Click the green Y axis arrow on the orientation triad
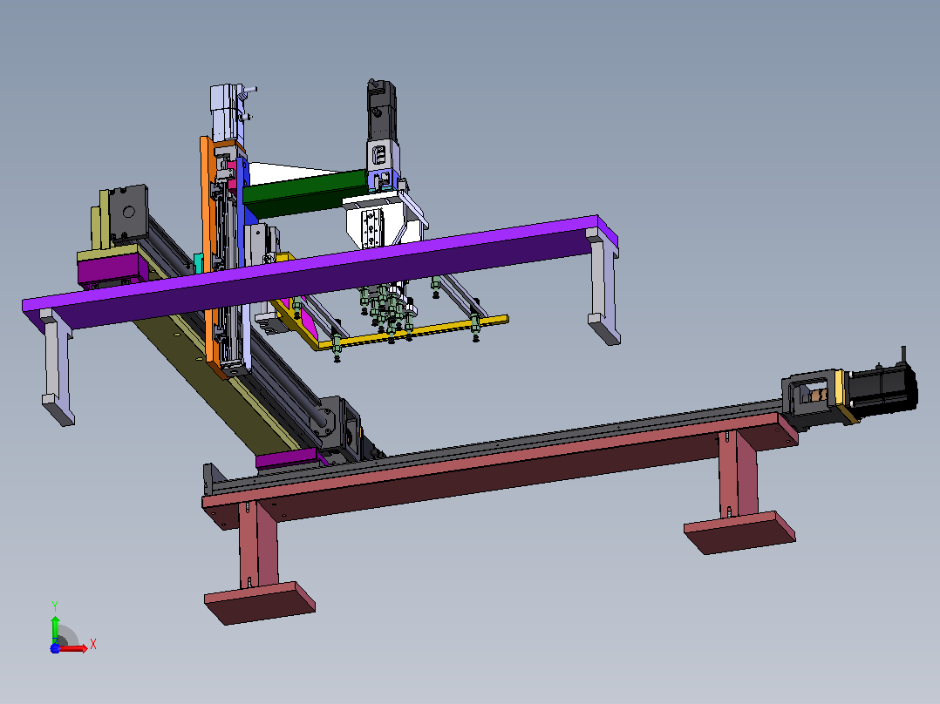Viewport: 940px width, 704px height. (55, 628)
